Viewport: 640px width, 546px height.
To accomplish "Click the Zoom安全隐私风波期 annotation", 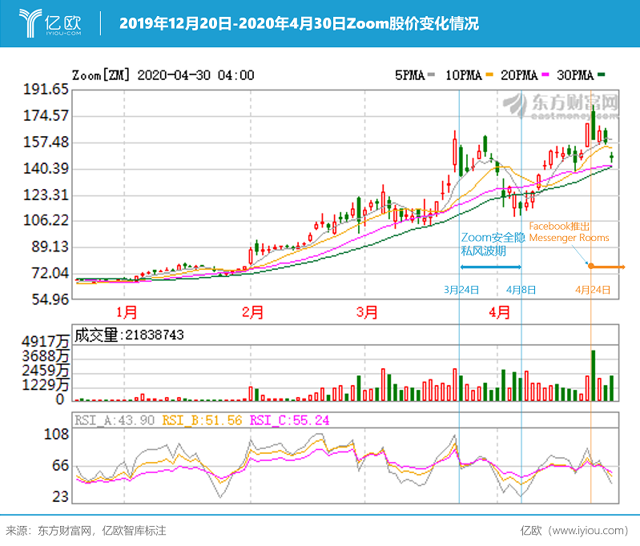I will pos(493,244).
